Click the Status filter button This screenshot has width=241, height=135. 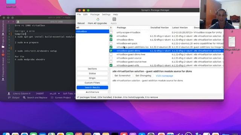coord(92,73)
